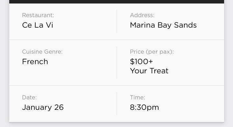Select the Marina Bay Sands address value
Screen dimensions: 233x127
click(163, 25)
